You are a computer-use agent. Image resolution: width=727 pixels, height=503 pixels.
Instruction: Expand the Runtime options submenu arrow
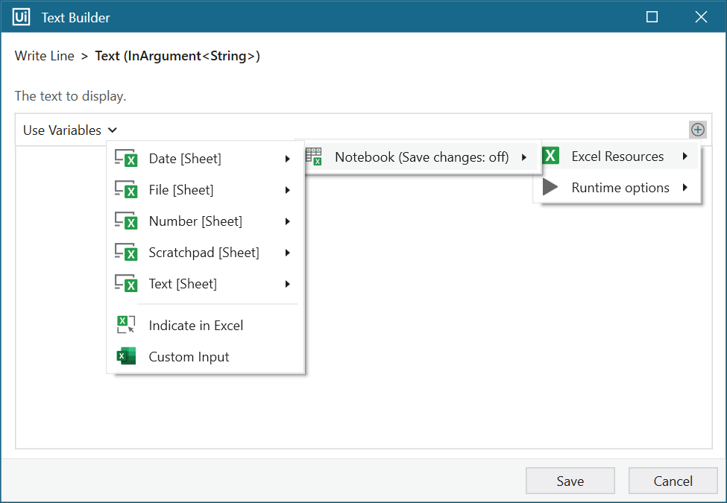point(684,188)
